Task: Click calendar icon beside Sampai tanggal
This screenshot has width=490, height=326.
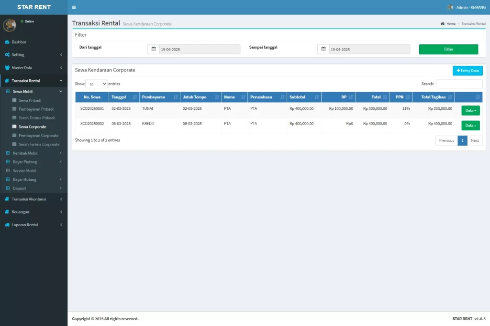Action: 323,49
